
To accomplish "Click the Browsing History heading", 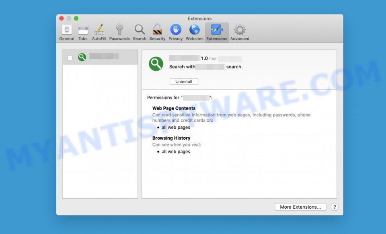I will [171, 138].
